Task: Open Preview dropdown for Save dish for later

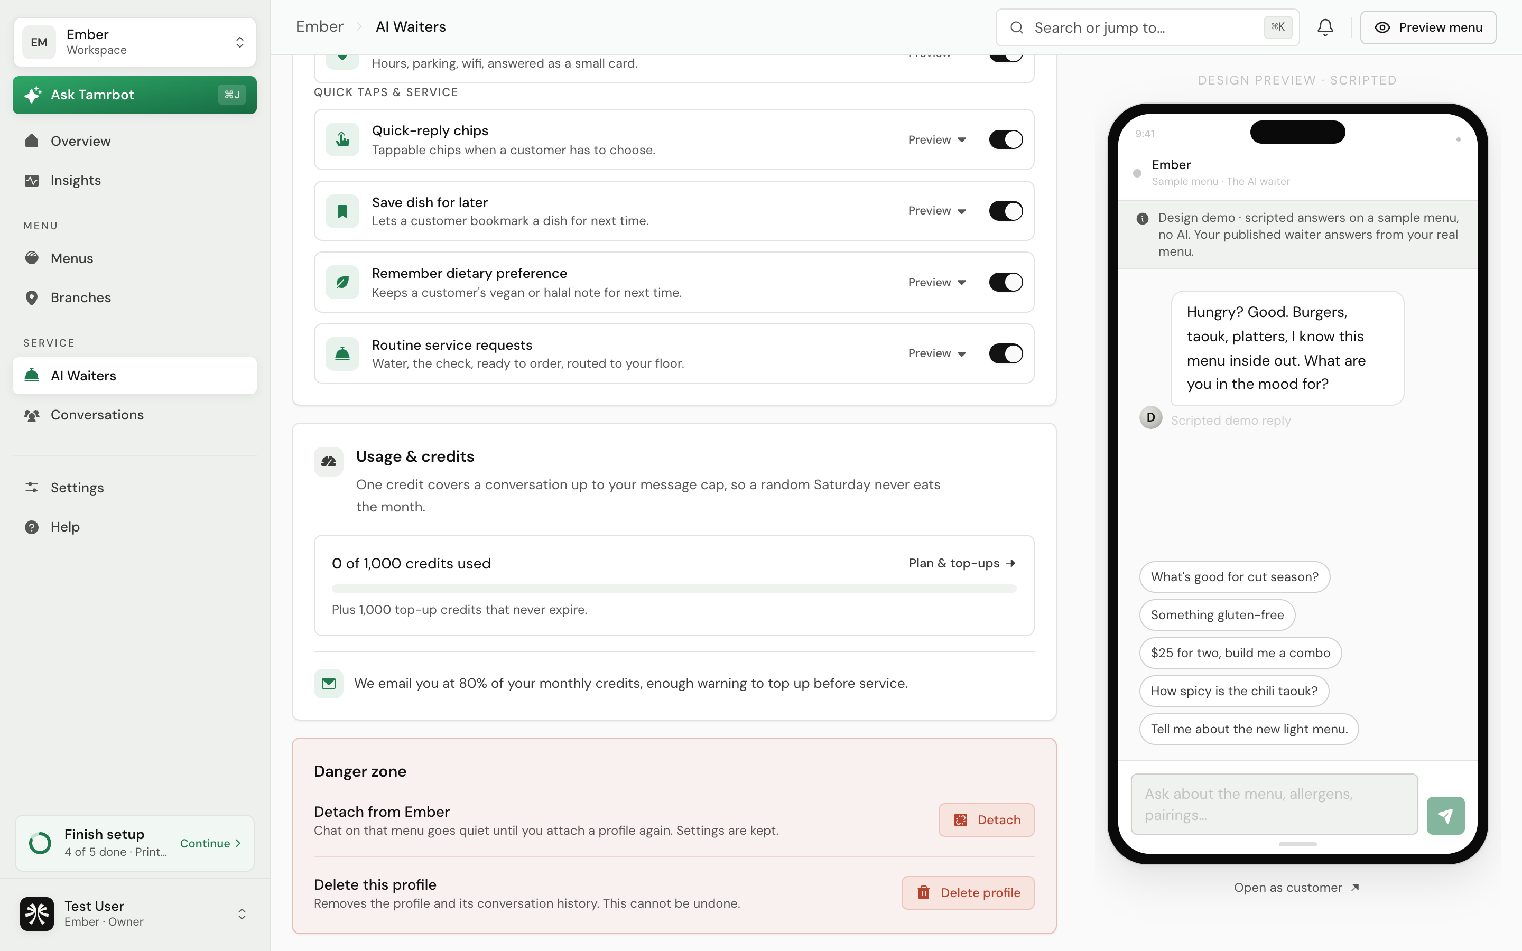Action: [937, 211]
